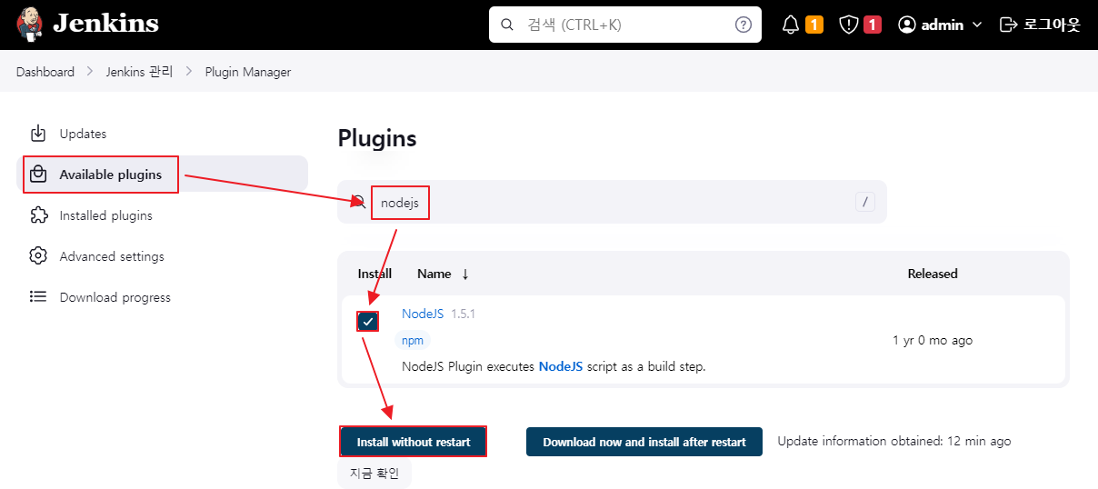This screenshot has width=1098, height=489.
Task: Expand the chevron after the Jenkins 관리 breadcrumb
Action: point(189,72)
